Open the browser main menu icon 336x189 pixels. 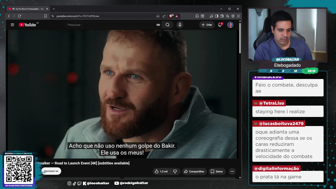click(238, 16)
